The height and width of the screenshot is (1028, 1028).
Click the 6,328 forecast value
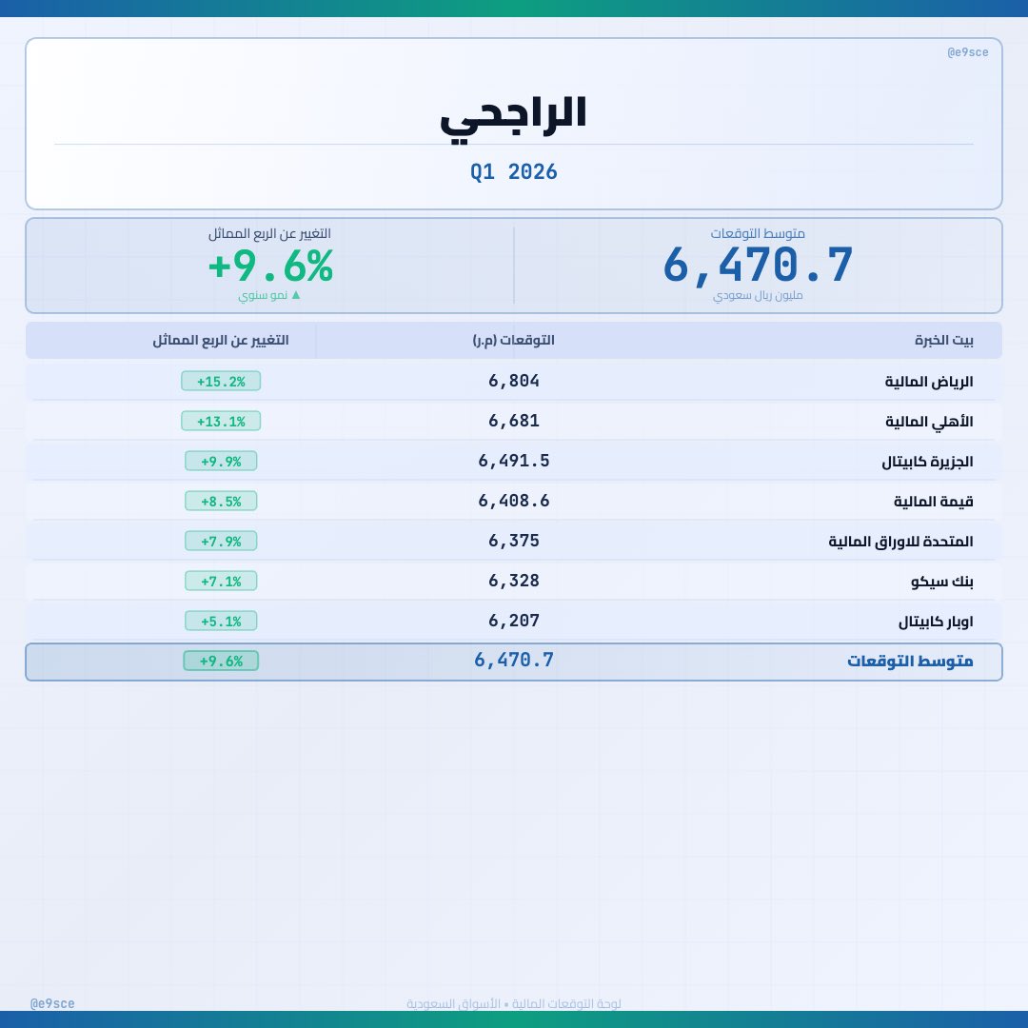click(513, 581)
